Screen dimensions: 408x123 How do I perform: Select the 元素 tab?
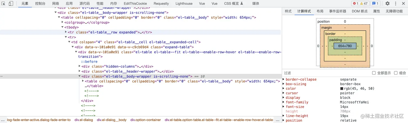(x=25, y=4)
